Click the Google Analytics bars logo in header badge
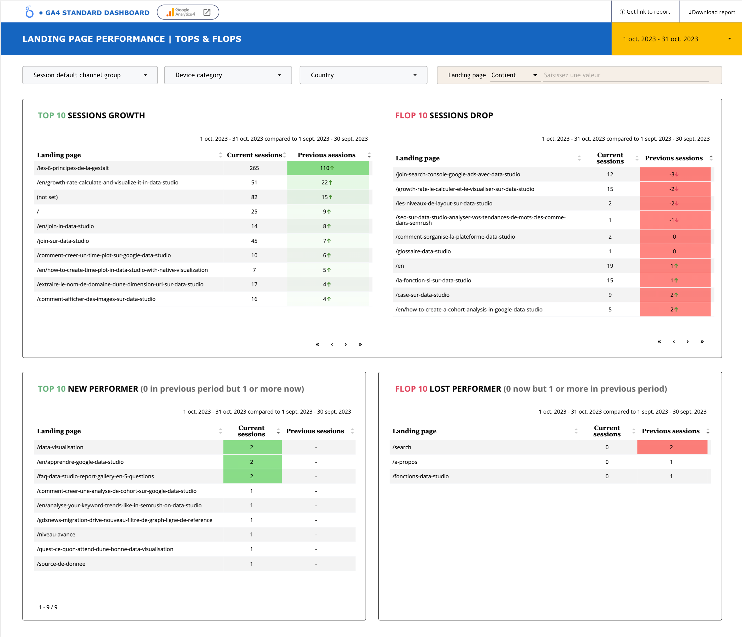The image size is (742, 637). (x=169, y=12)
